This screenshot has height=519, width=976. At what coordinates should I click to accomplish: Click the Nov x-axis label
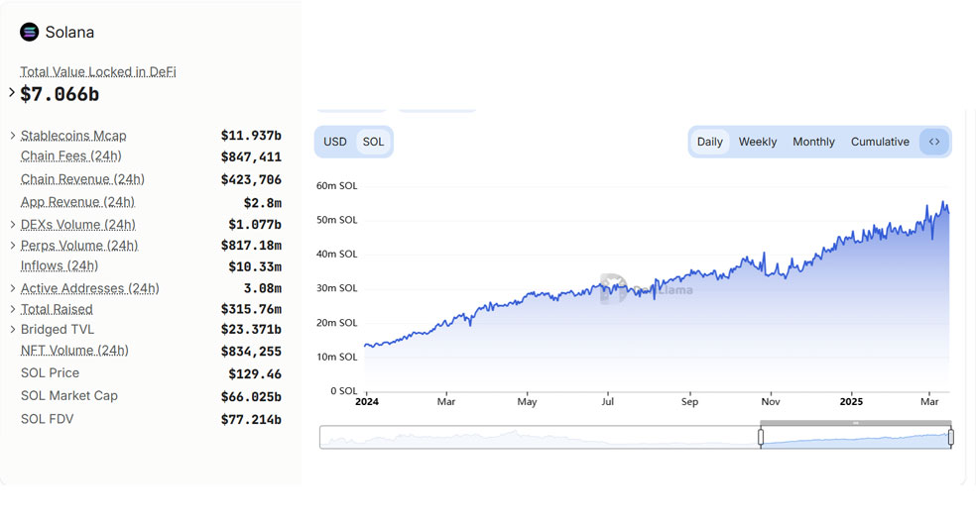pos(771,401)
